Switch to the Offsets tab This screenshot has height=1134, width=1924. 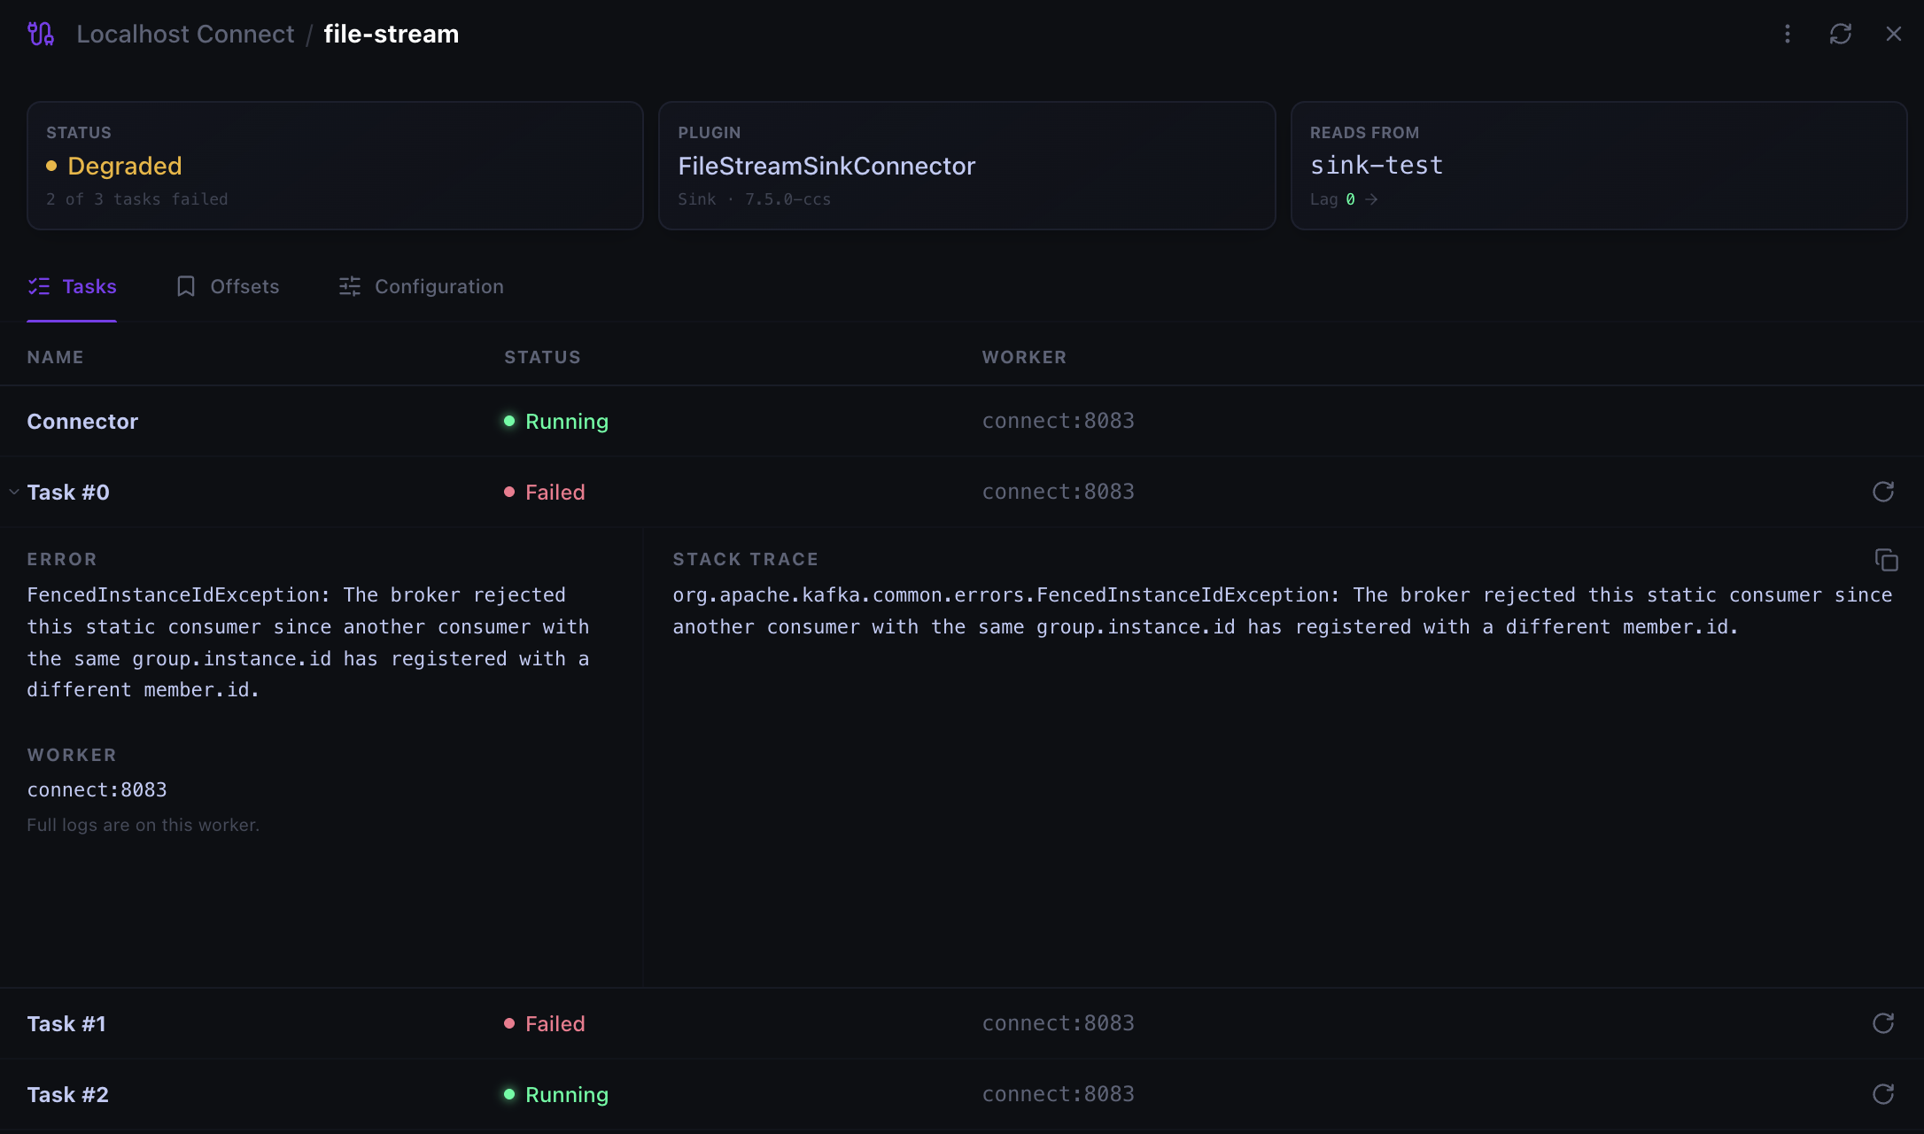pos(228,286)
